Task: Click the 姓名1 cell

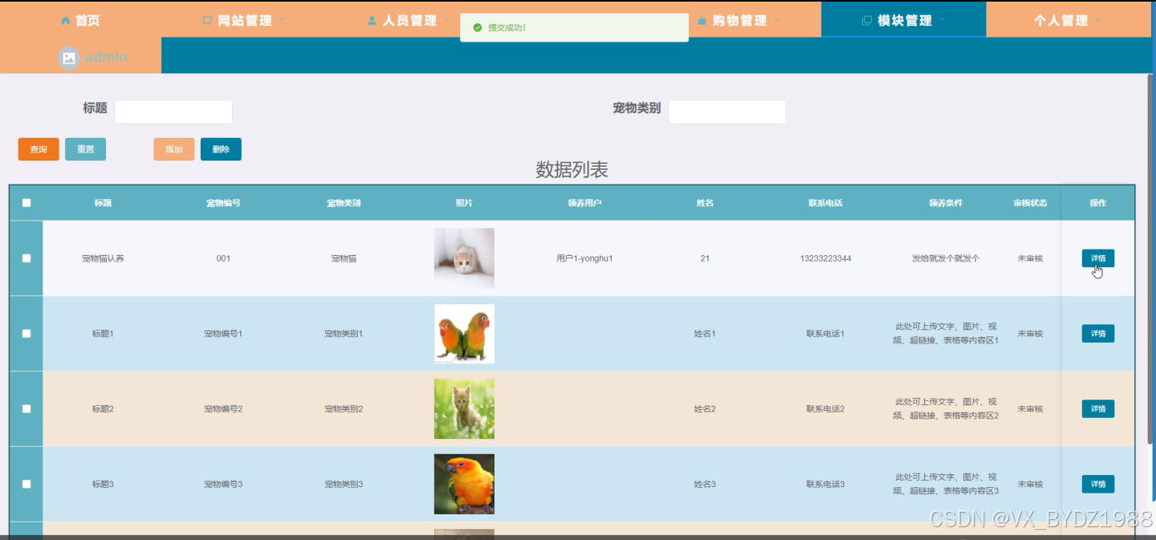Action: pyautogui.click(x=705, y=334)
